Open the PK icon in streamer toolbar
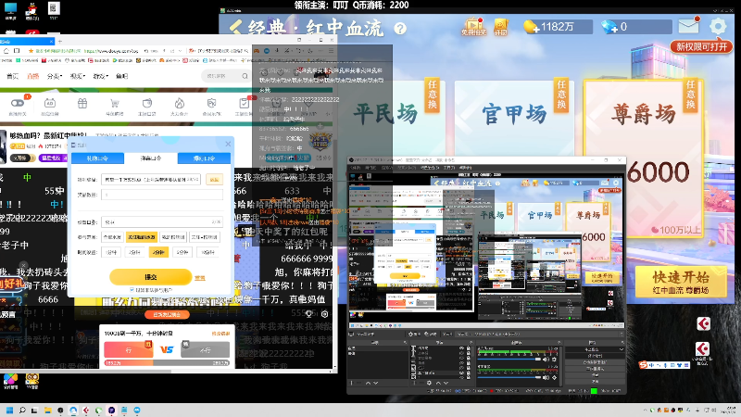741x417 pixels. tap(211, 104)
